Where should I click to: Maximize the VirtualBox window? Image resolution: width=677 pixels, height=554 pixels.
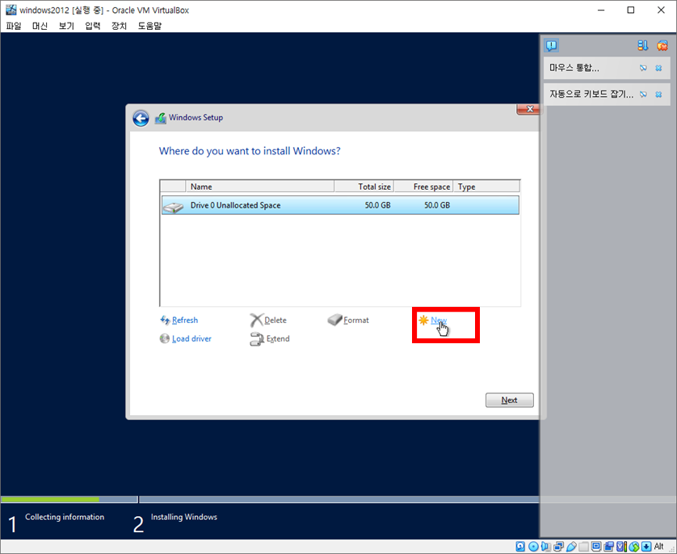pyautogui.click(x=631, y=10)
